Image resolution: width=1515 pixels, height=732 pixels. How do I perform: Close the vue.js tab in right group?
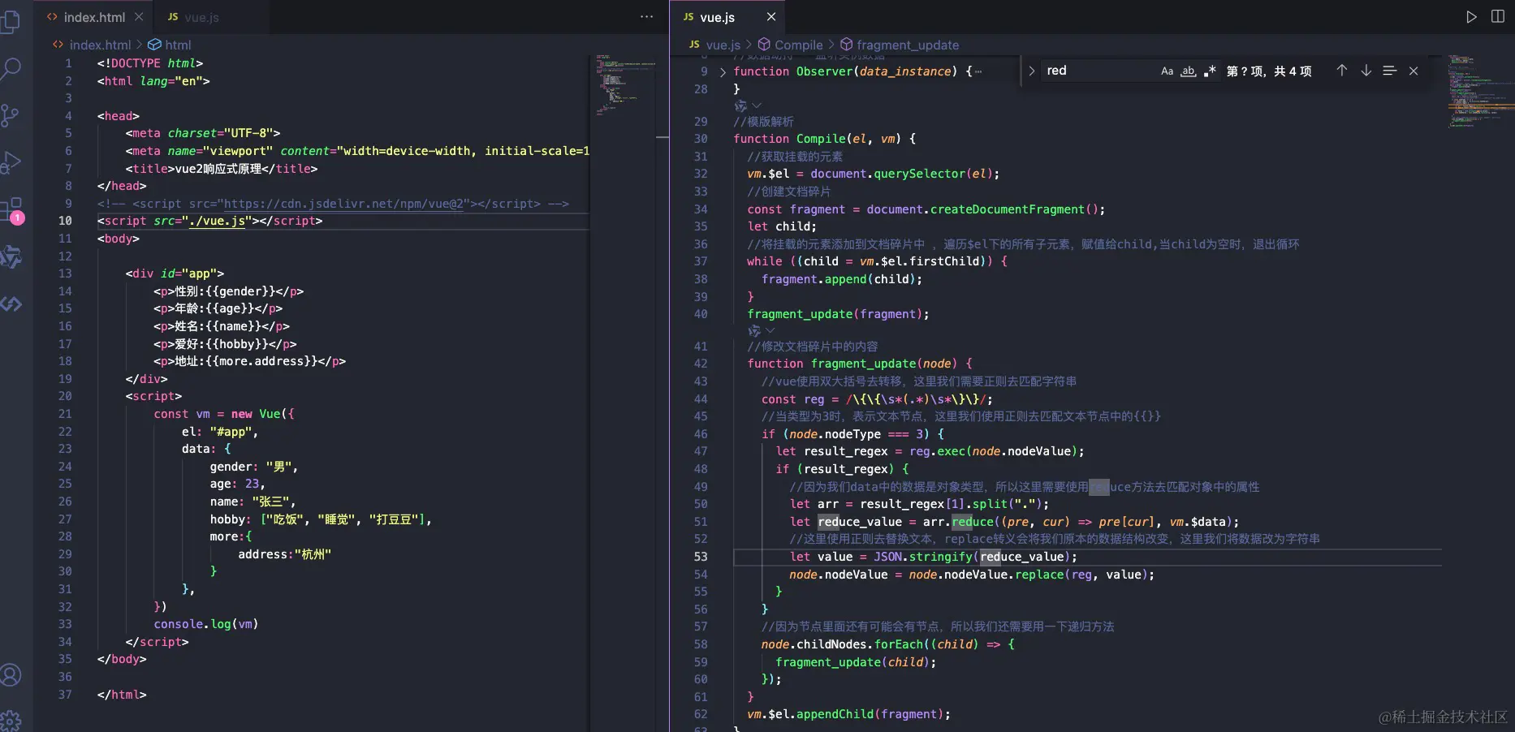pos(771,17)
